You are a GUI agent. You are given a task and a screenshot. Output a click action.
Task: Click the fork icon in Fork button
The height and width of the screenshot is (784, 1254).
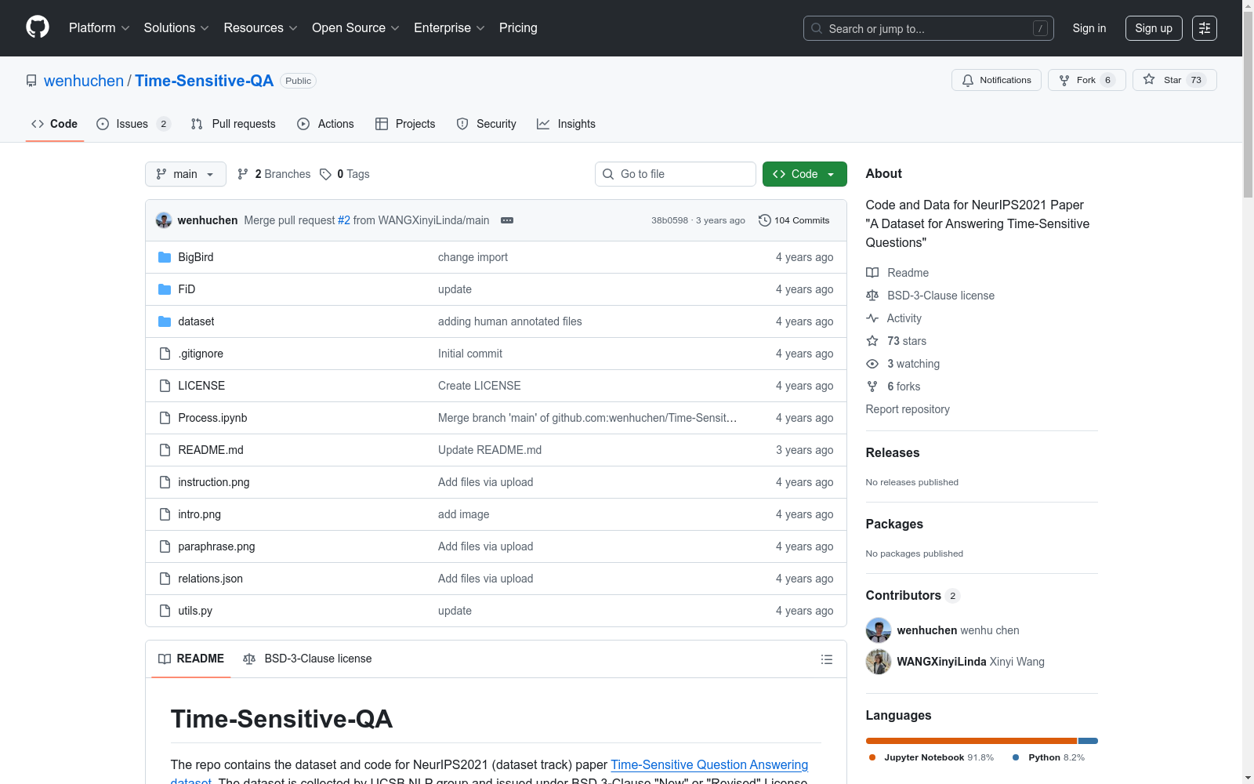(1064, 80)
